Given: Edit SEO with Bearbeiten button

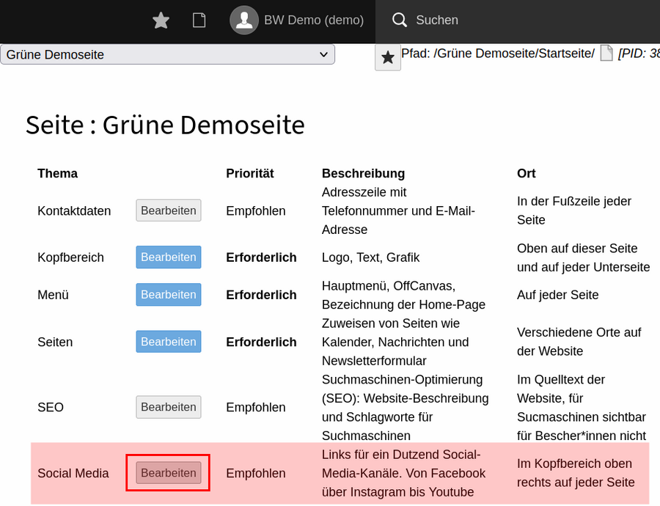Looking at the screenshot, I should pyautogui.click(x=169, y=407).
